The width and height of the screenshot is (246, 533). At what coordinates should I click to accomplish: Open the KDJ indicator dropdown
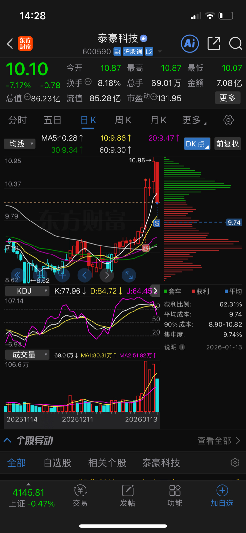(27, 291)
